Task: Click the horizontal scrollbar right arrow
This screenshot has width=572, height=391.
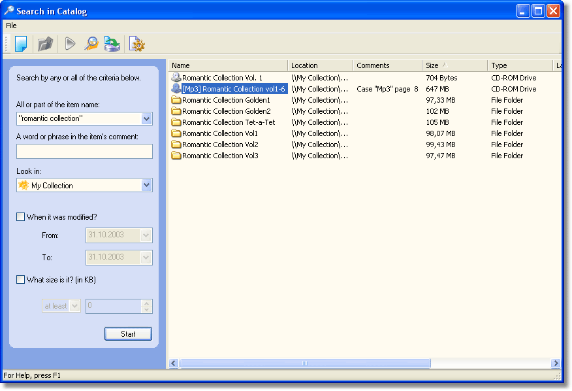Action: [556, 363]
